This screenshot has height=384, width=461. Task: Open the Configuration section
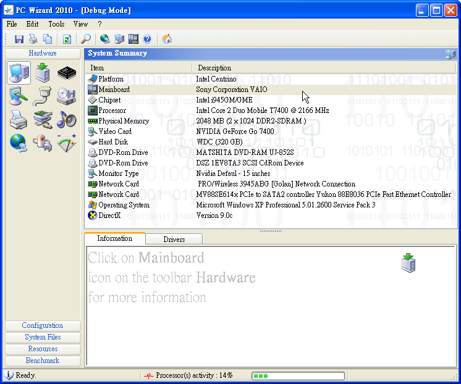[x=43, y=325]
